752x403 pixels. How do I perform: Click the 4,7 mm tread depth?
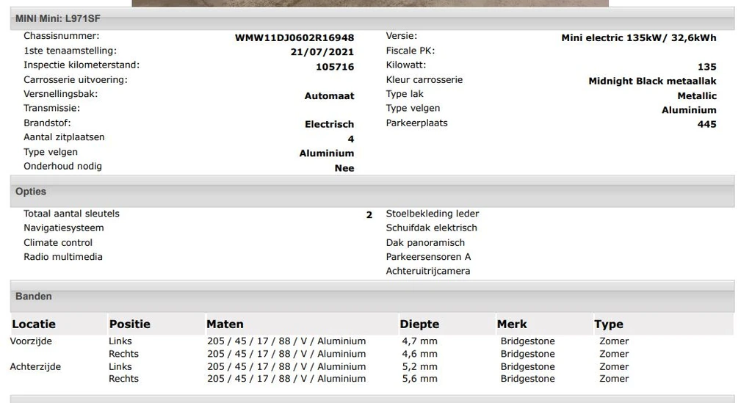point(419,341)
